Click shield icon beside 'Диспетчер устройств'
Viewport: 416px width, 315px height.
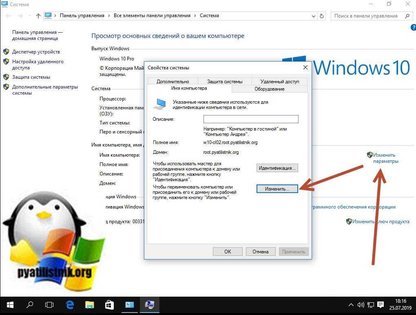[6, 52]
